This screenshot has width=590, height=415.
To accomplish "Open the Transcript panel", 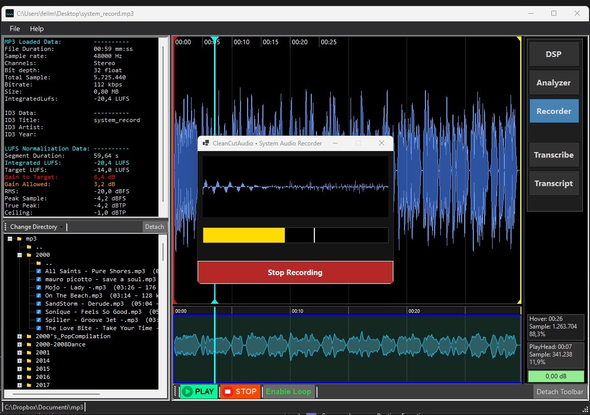I will pyautogui.click(x=554, y=183).
